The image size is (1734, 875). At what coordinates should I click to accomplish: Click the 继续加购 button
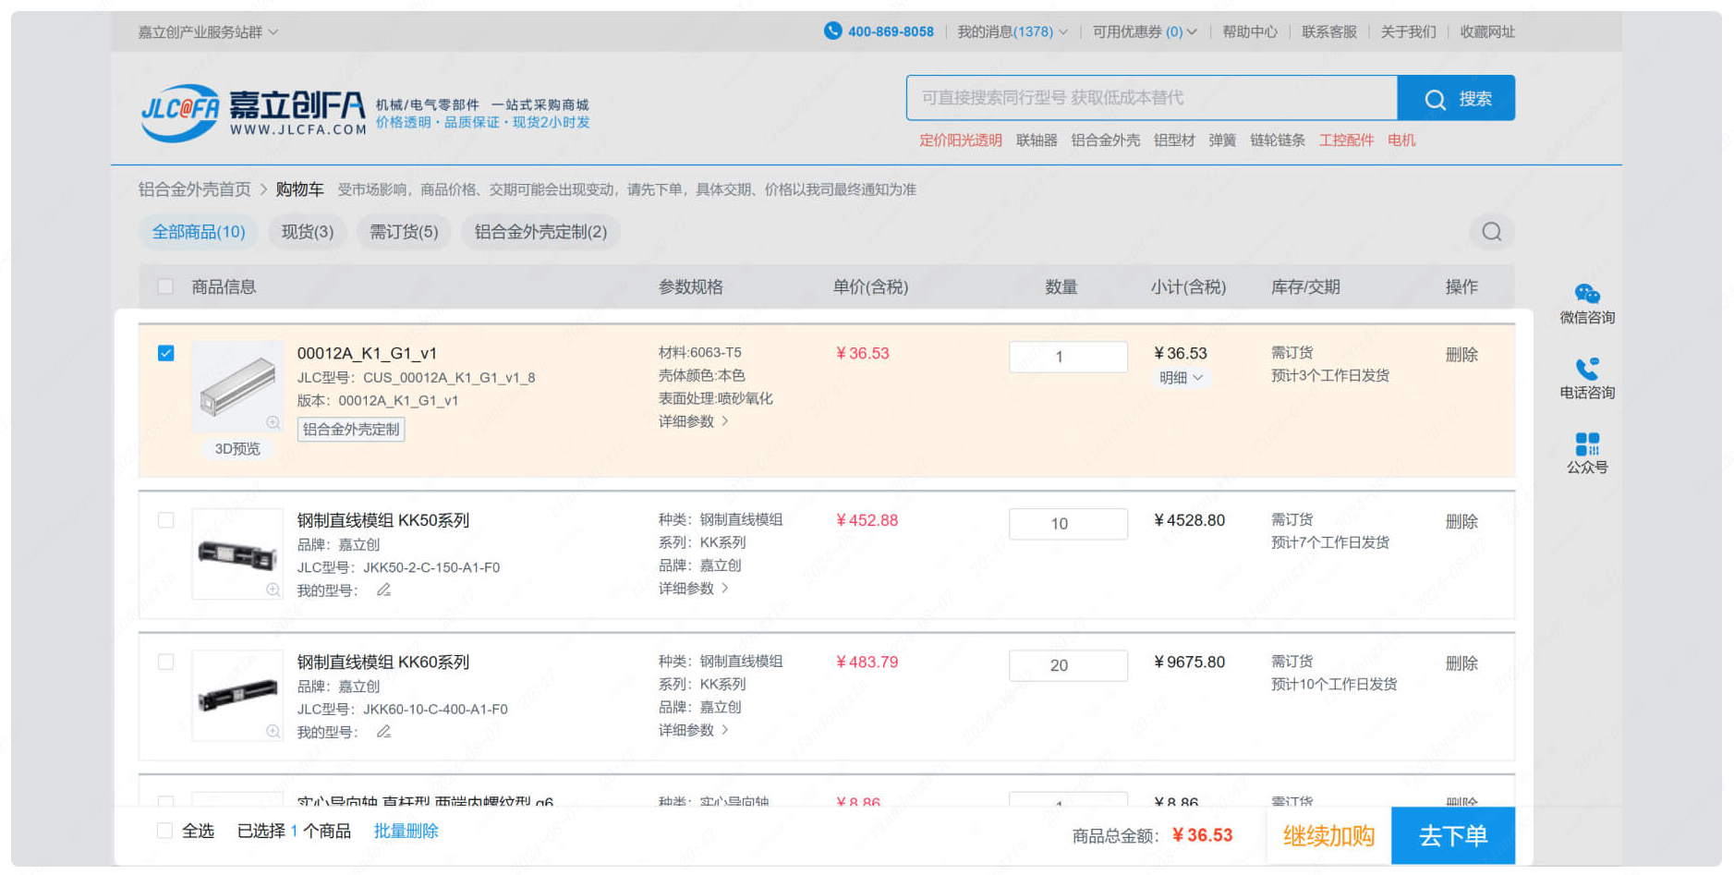[x=1329, y=835]
